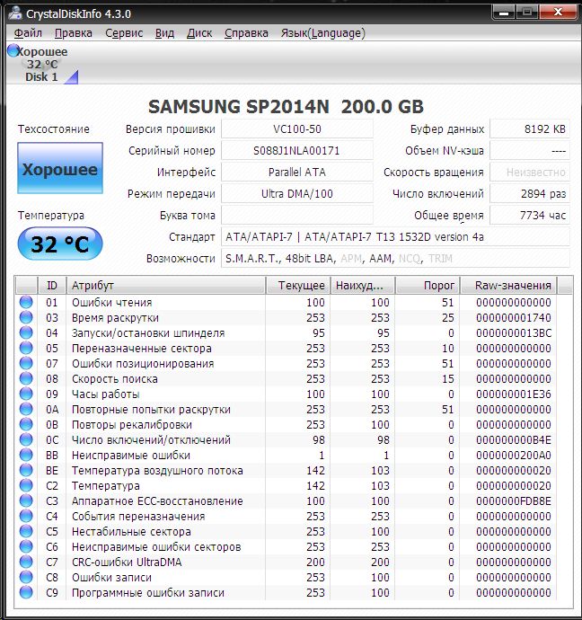Select Disk 1 status tab at top

point(42,64)
